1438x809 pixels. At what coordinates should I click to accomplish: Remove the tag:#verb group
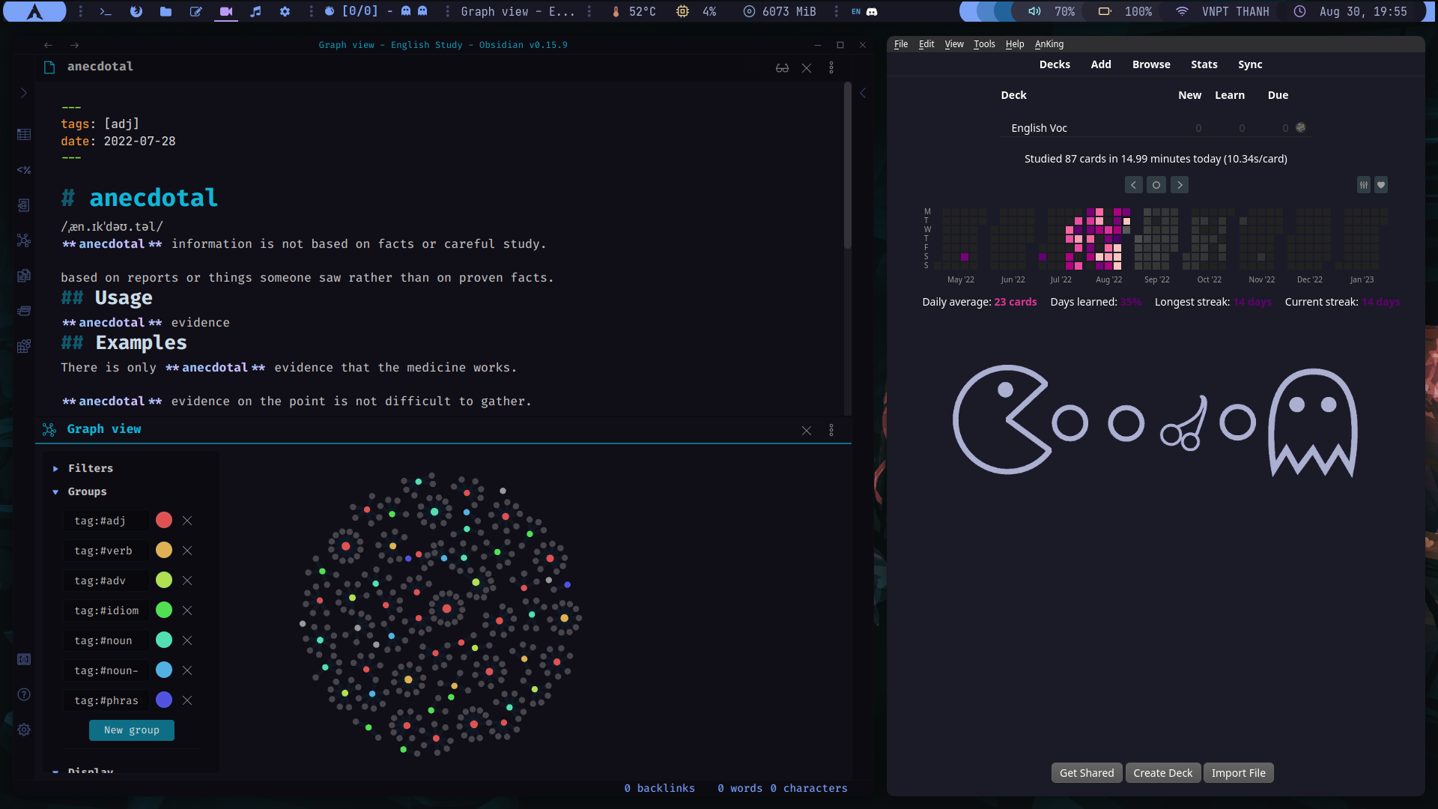tap(187, 551)
